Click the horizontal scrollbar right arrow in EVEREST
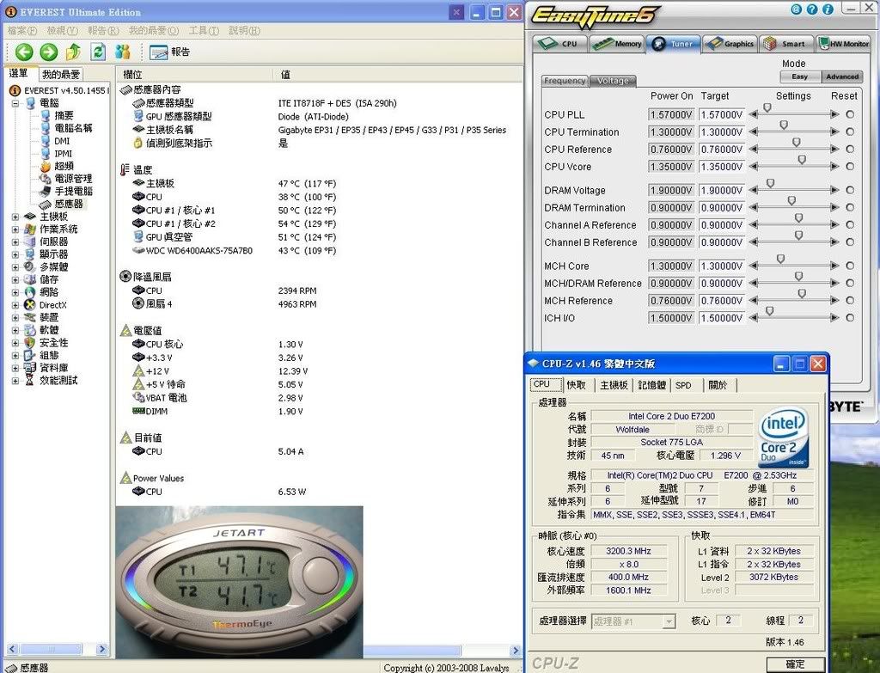 click(x=516, y=652)
